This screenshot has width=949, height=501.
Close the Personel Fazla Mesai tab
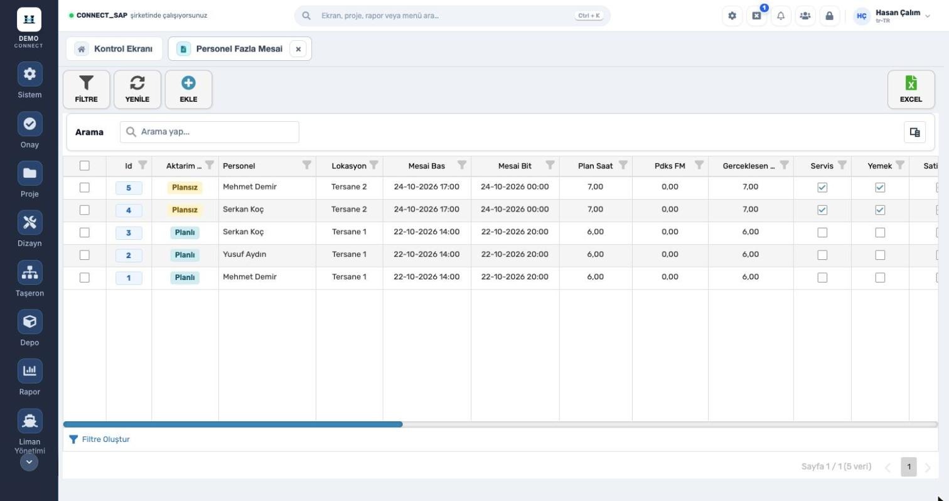298,49
